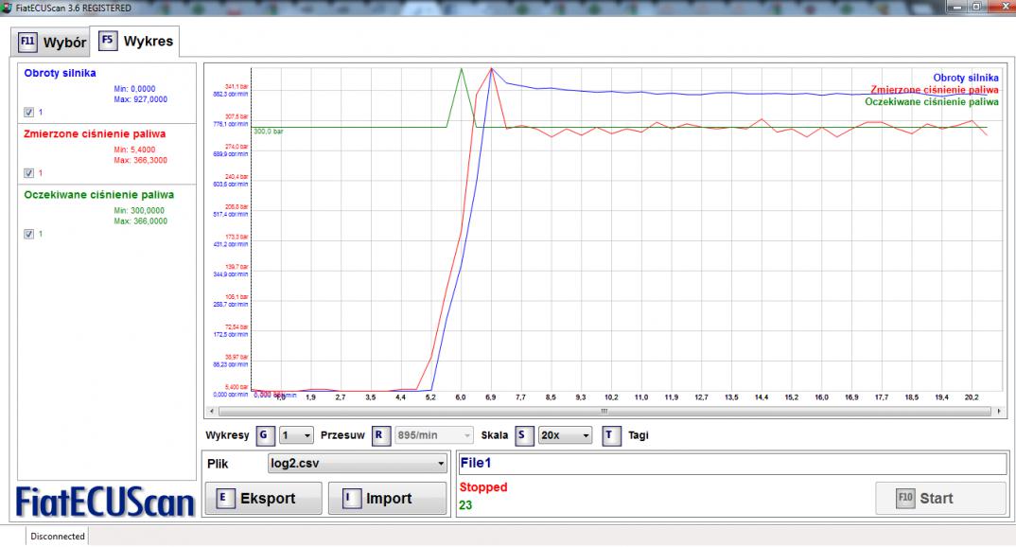
Task: Click the Min: 5,4000 value
Action: [134, 150]
